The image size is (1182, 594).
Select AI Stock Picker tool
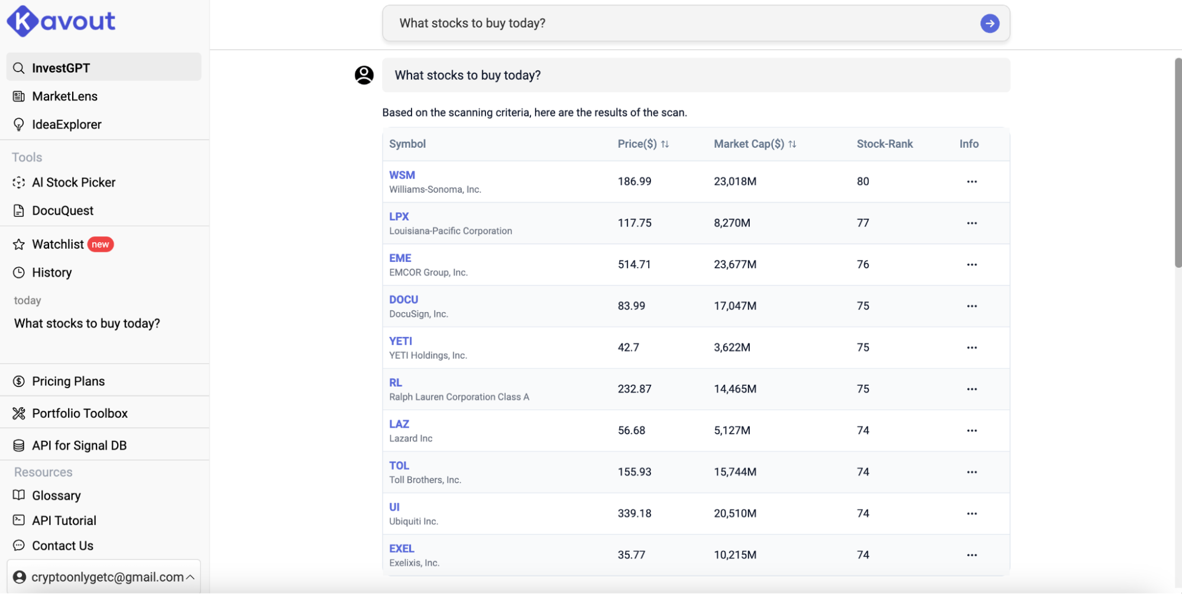click(x=73, y=183)
